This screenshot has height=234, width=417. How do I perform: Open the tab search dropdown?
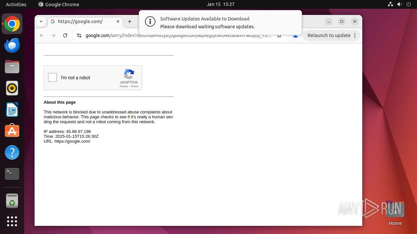tap(41, 21)
